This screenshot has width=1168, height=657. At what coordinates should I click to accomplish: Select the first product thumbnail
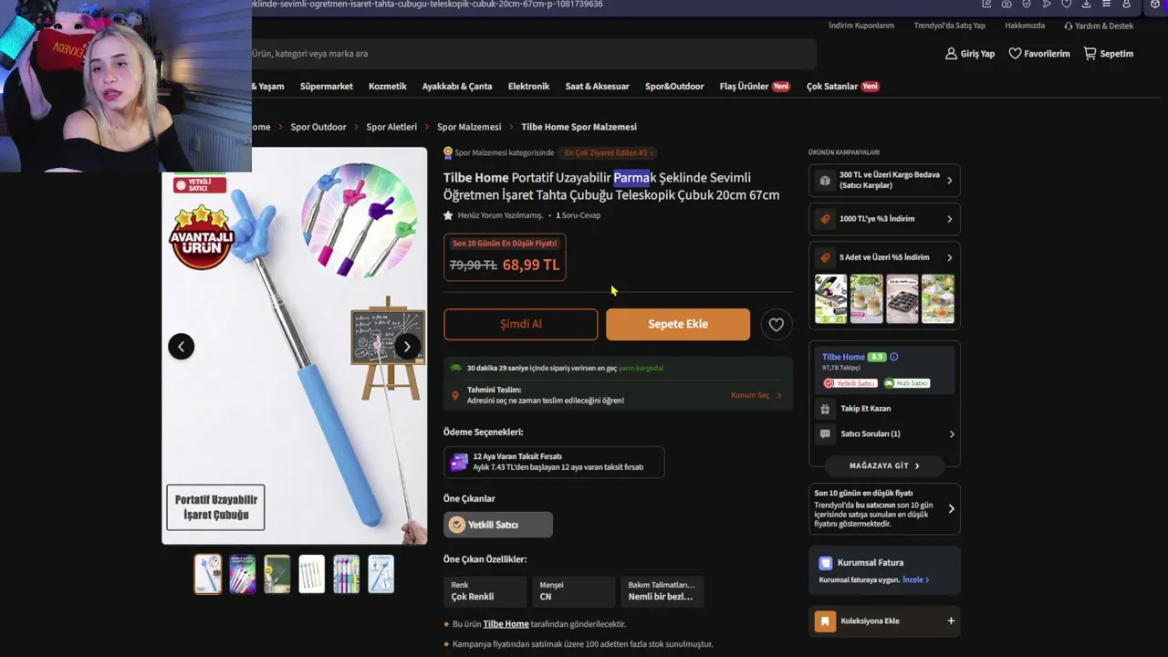coord(208,574)
